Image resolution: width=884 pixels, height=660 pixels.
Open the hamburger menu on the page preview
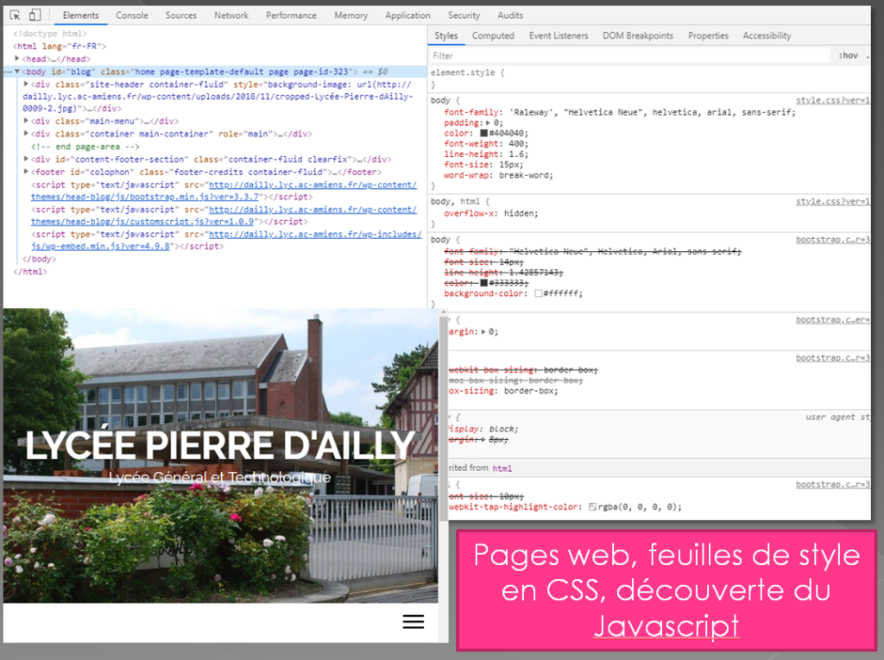coord(414,621)
